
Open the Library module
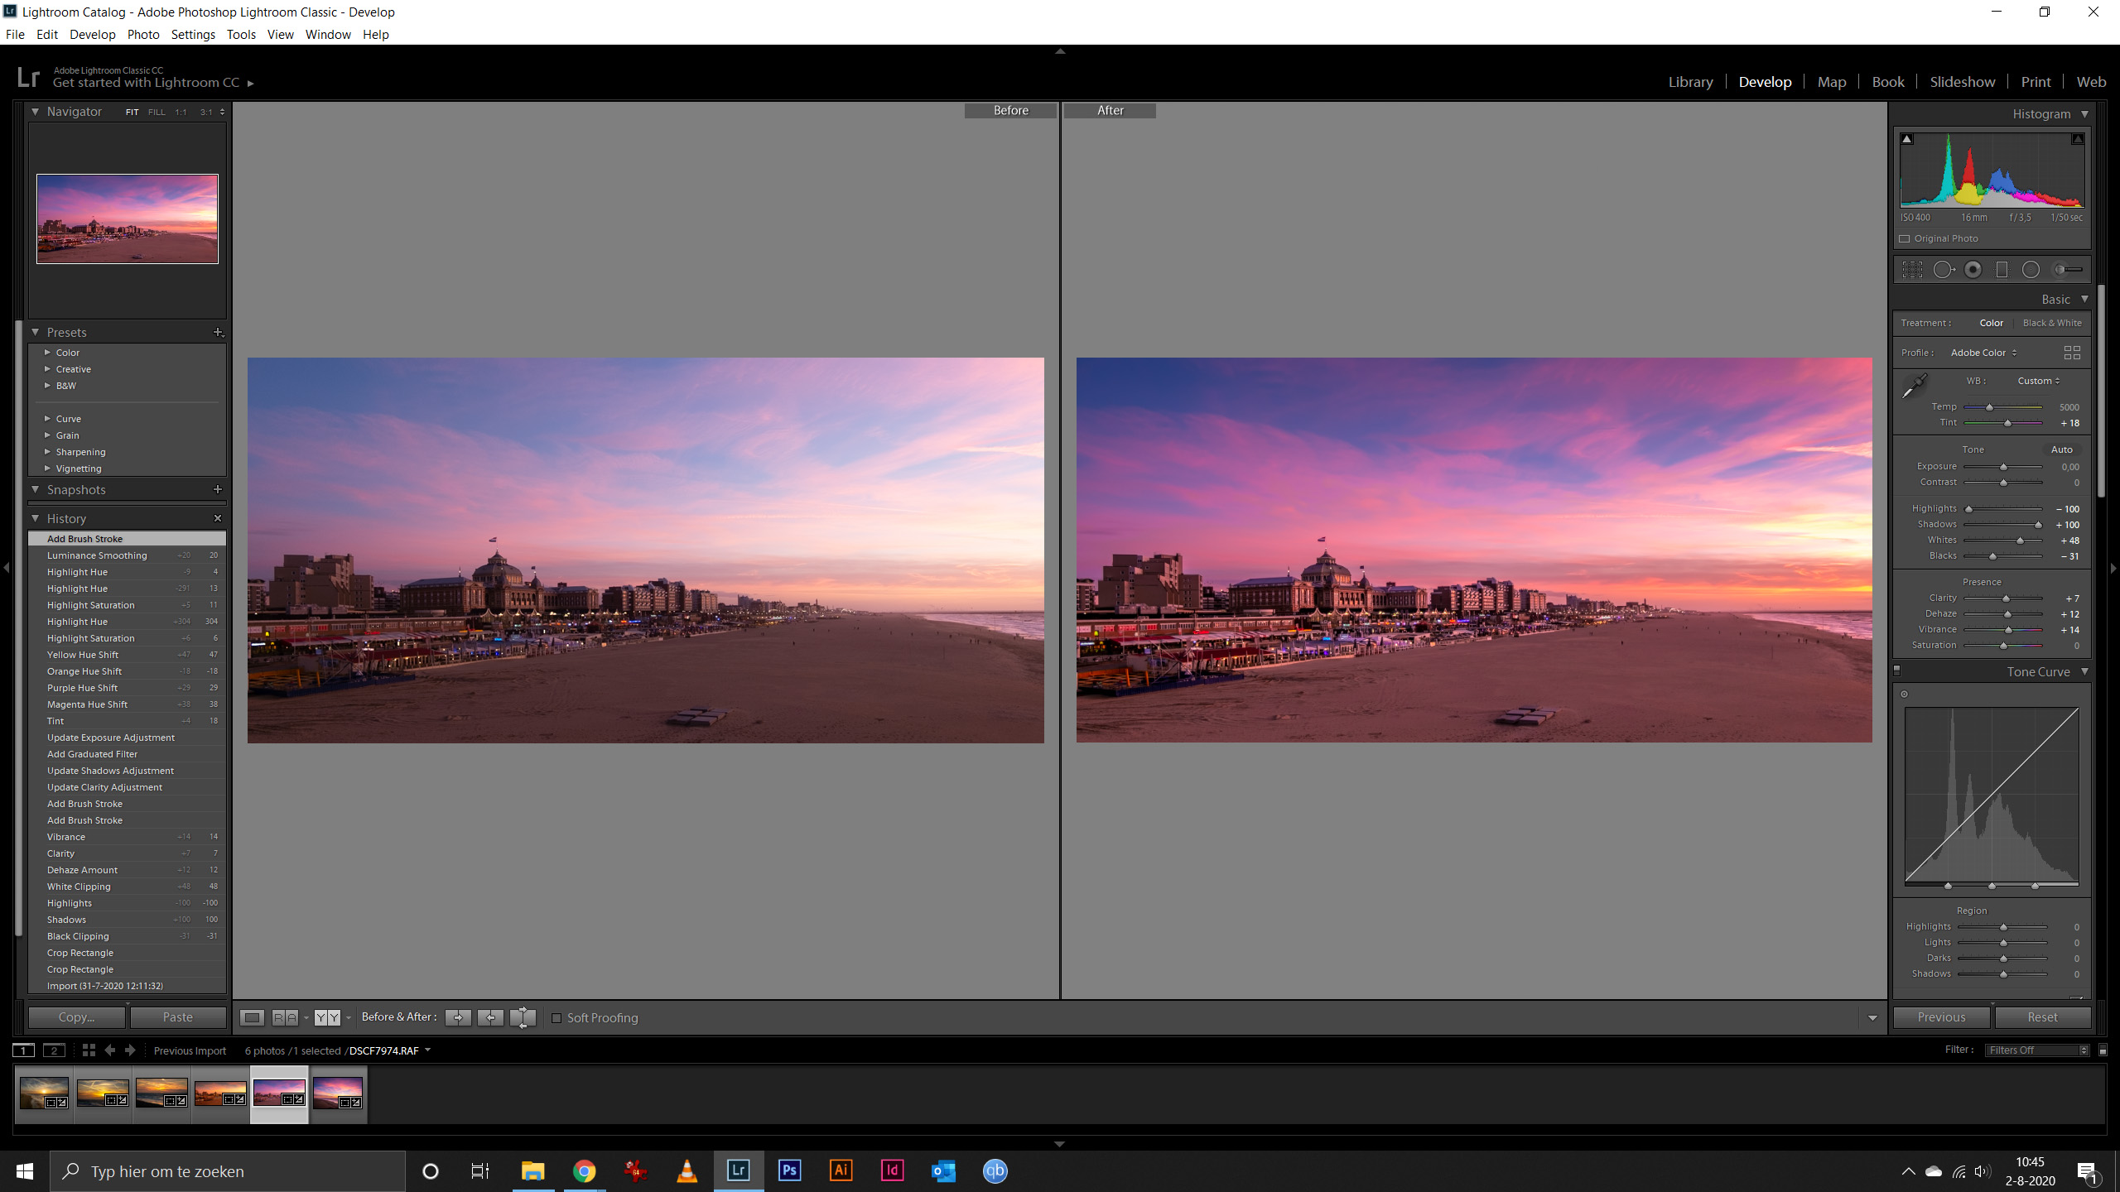(x=1690, y=82)
